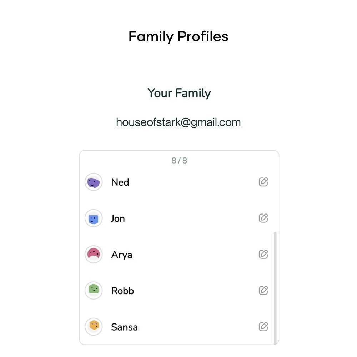
Task: Click the Arya profile name
Action: point(122,255)
